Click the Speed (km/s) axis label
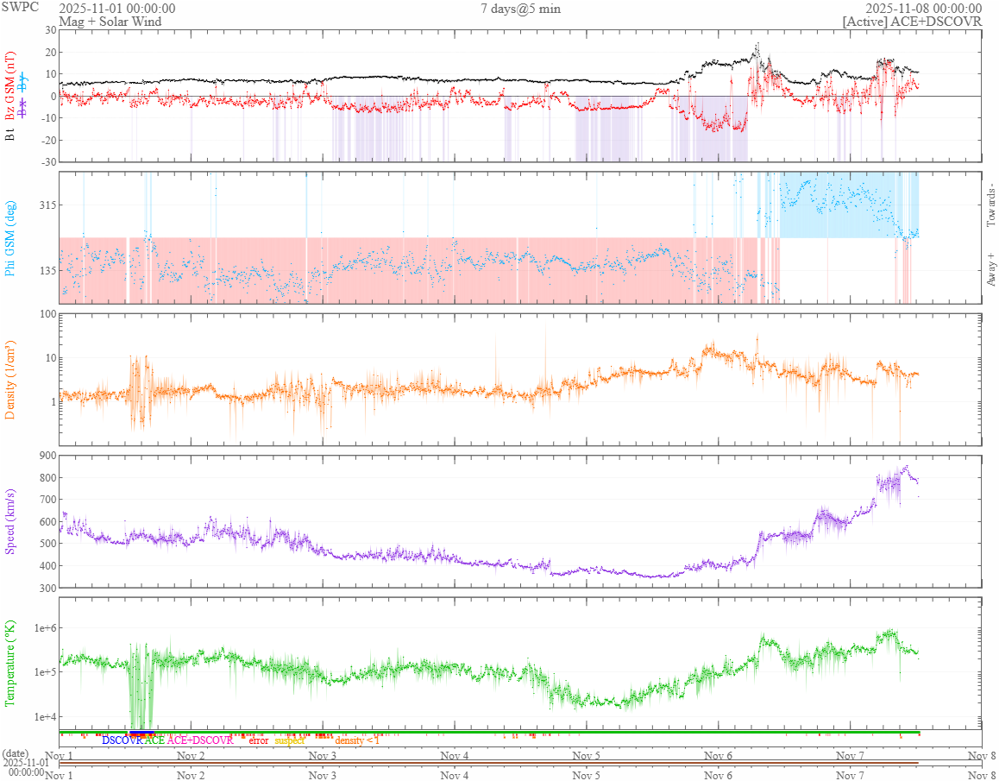 click(x=11, y=520)
